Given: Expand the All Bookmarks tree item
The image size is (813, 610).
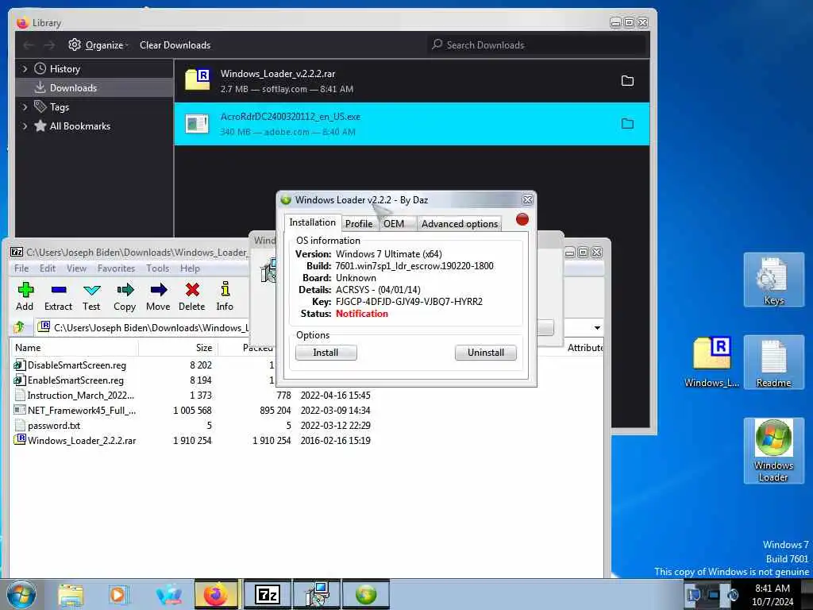Looking at the screenshot, I should pos(25,126).
